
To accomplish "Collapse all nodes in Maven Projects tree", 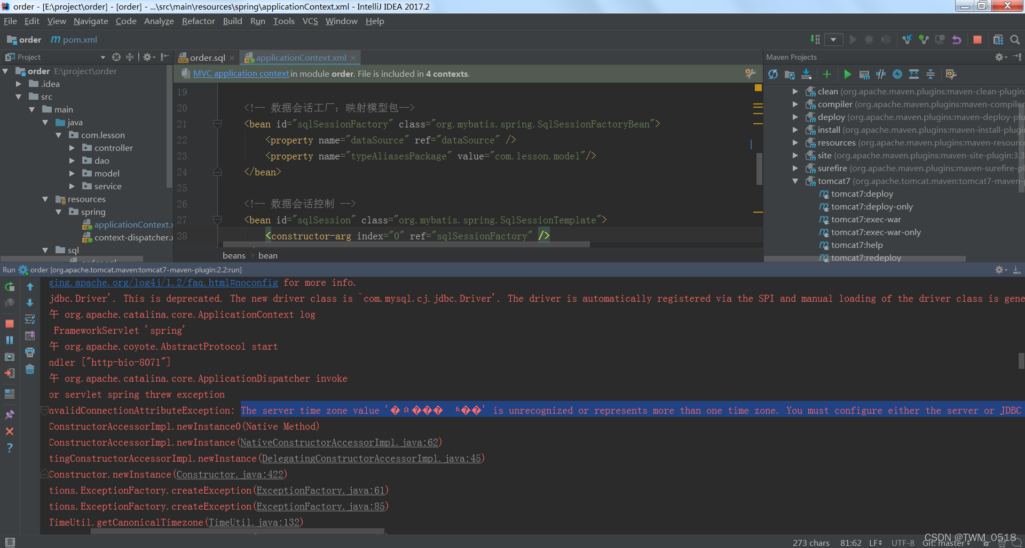I will tap(931, 74).
